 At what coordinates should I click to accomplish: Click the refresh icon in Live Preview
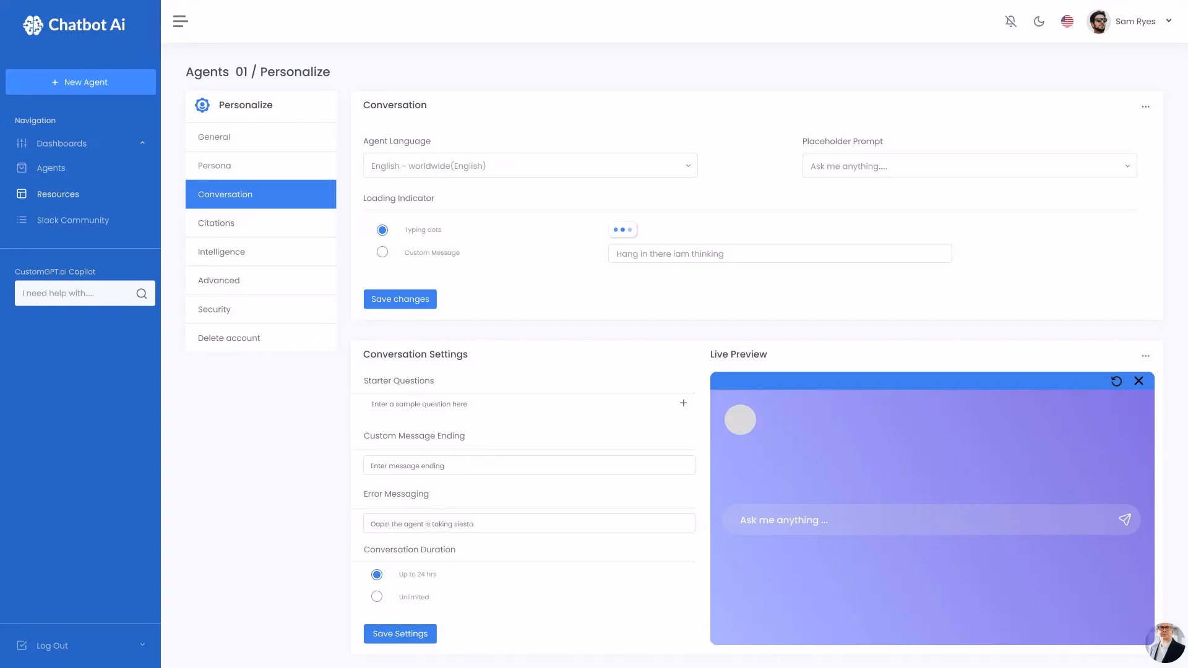[1116, 381]
